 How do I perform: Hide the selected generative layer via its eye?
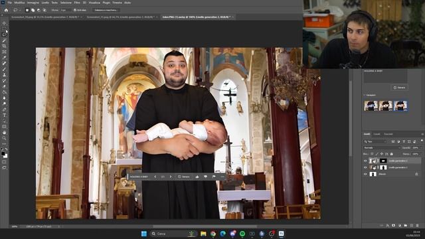tap(365, 161)
